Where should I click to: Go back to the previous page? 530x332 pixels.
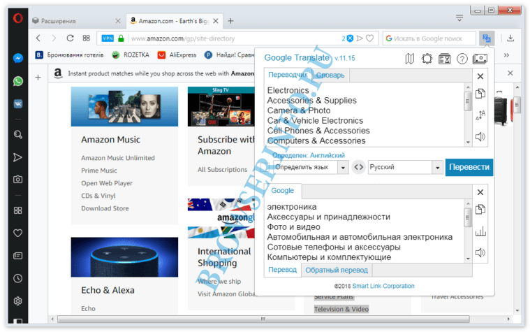click(x=38, y=38)
